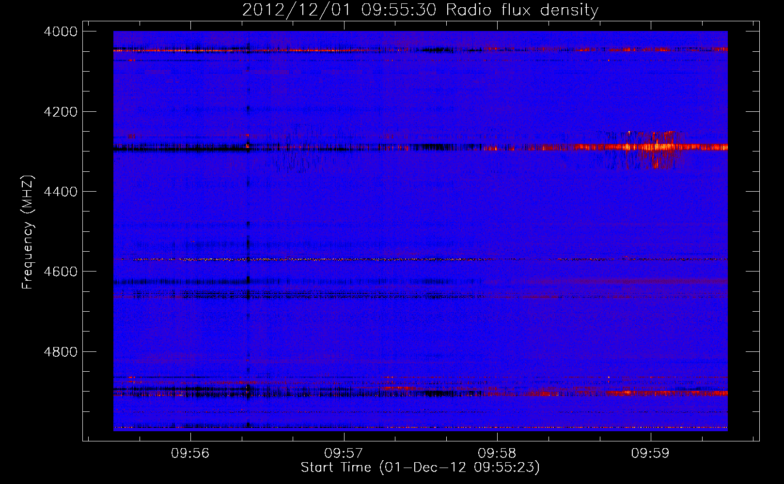Click the 09:58 time axis label
This screenshot has width=784, height=484.
point(497,454)
